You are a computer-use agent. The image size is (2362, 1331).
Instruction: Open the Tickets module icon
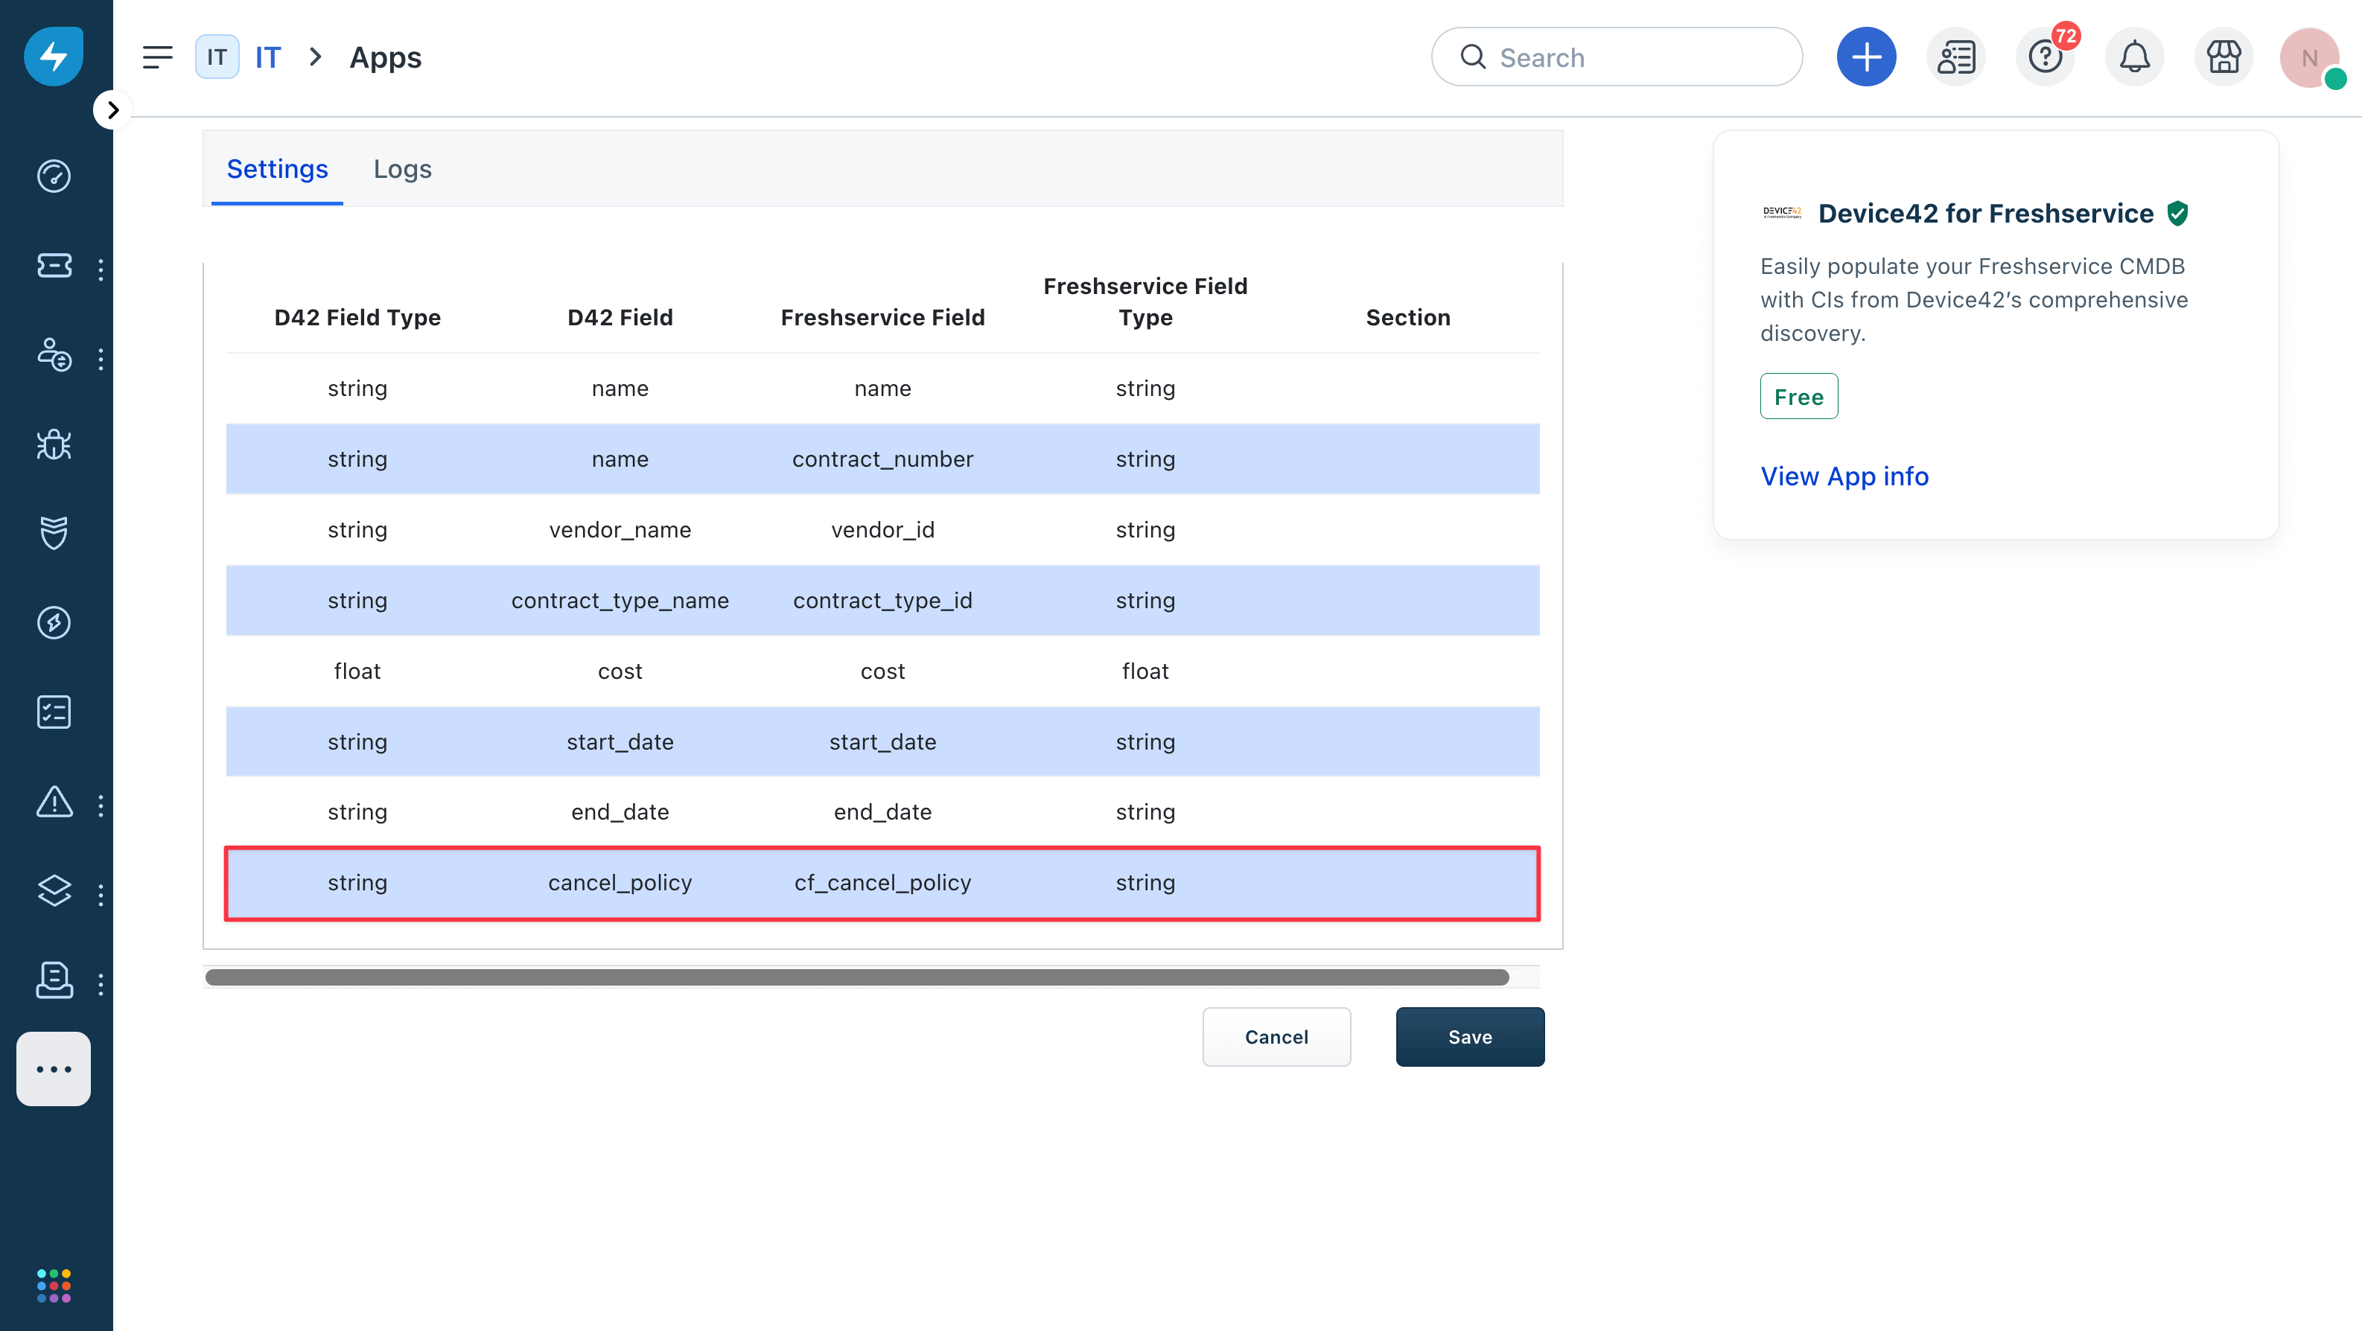(53, 266)
